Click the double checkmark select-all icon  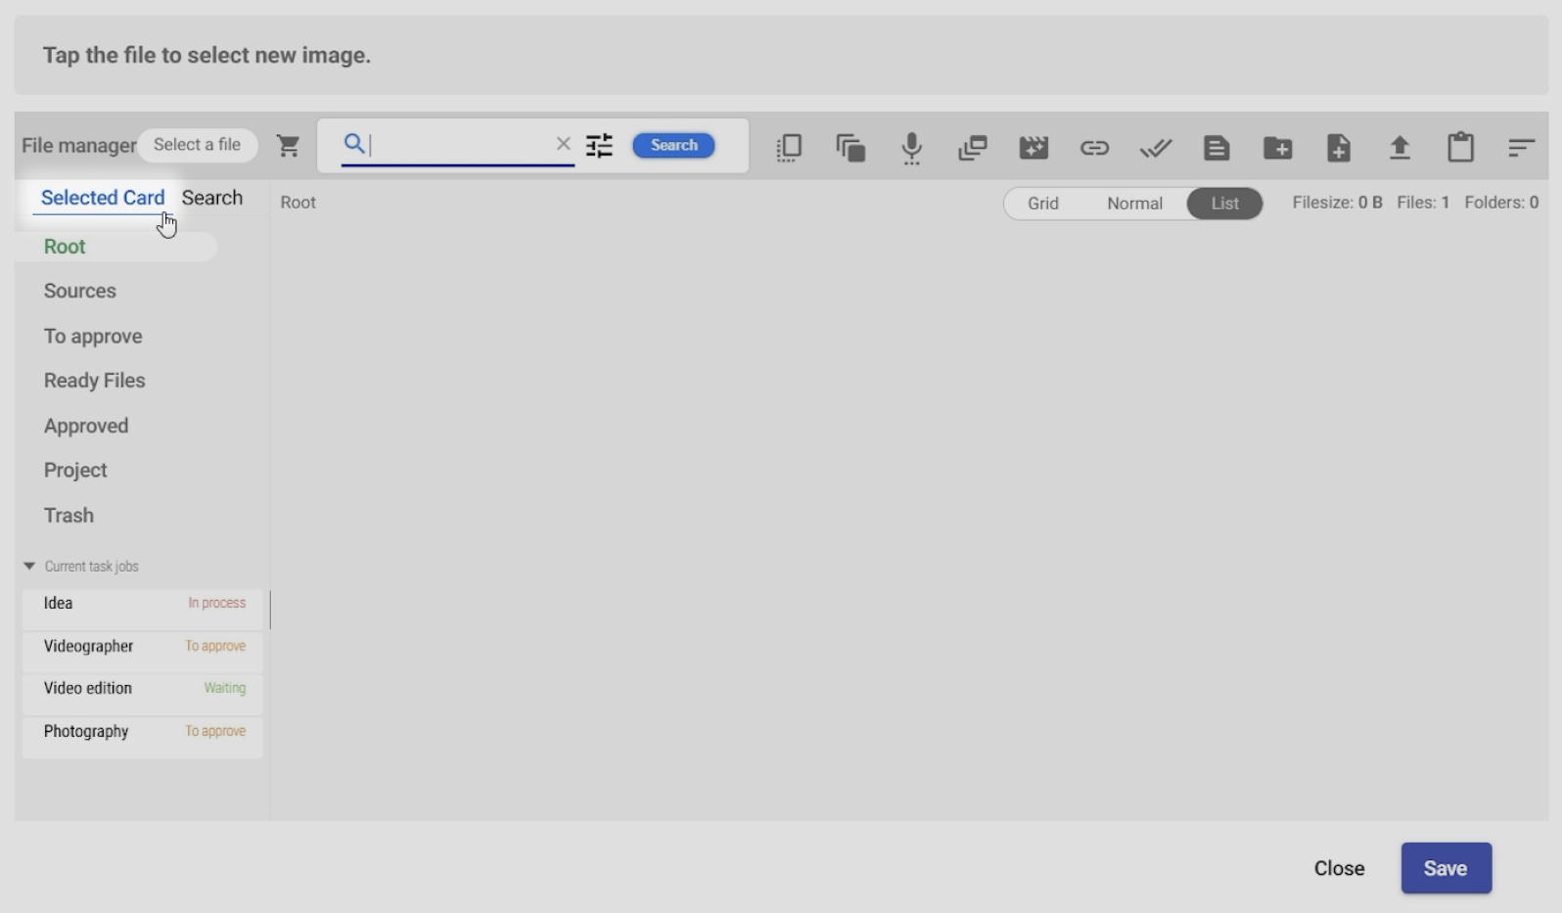coord(1155,148)
